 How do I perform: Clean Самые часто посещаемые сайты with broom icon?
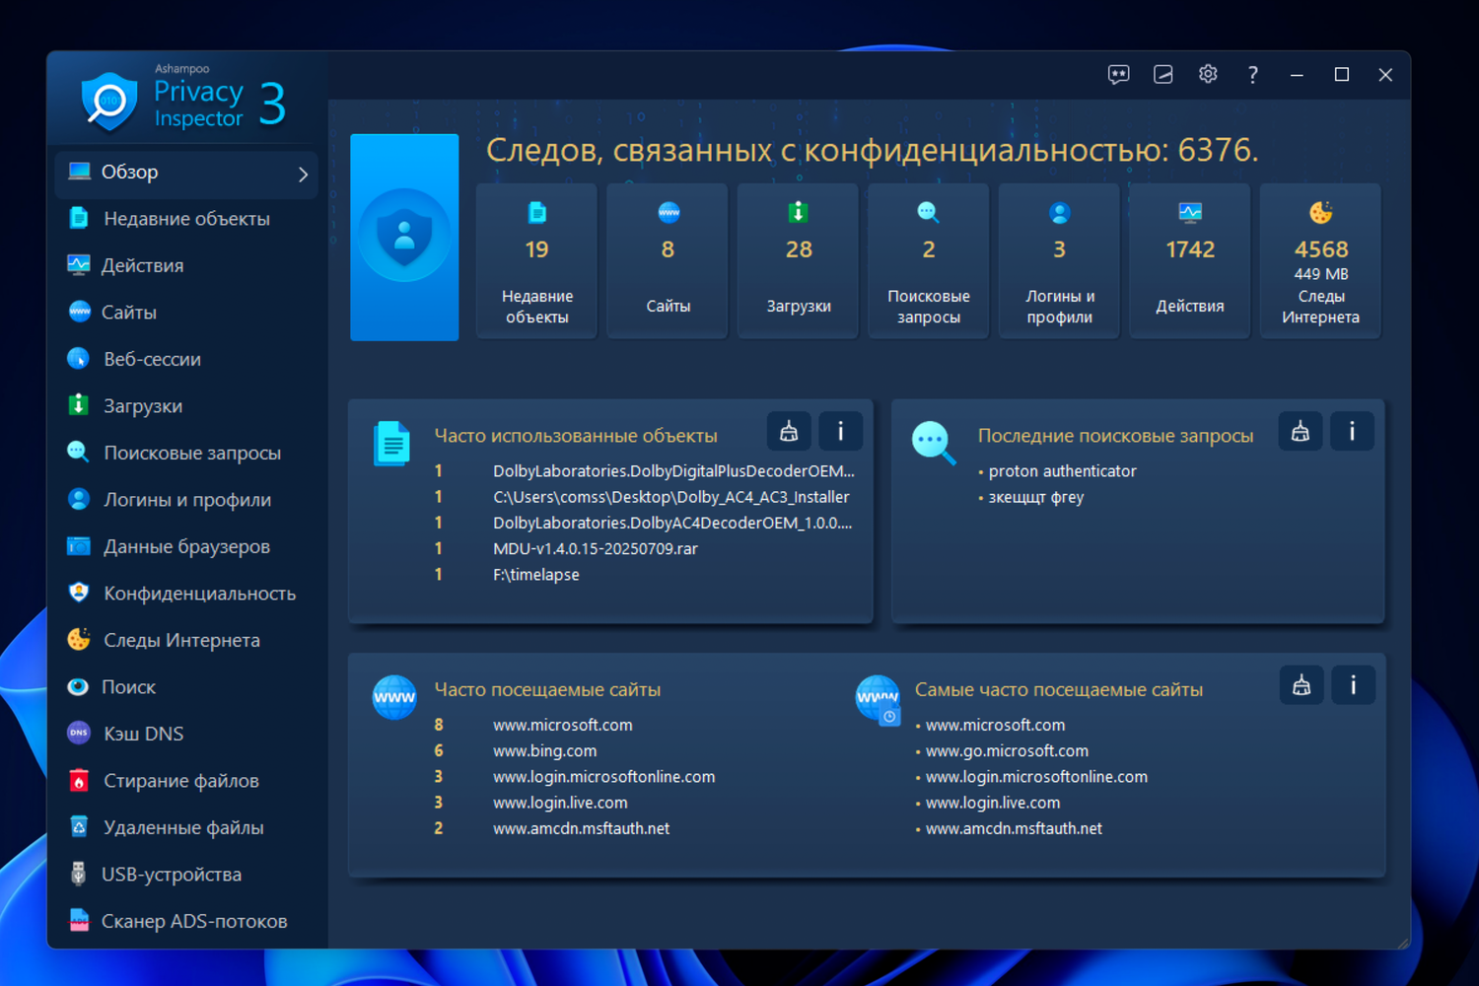click(1302, 685)
